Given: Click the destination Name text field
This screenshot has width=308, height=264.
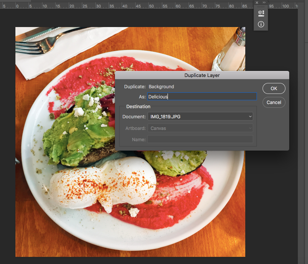Looking at the screenshot, I should click(x=200, y=139).
